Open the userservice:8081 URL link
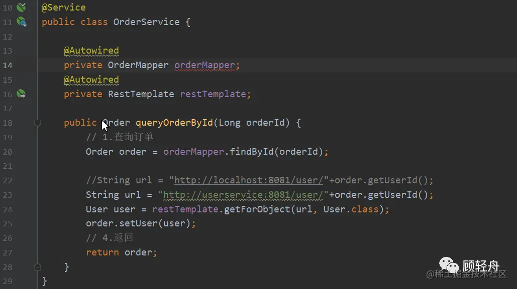Viewport: 517px width, 289px height. [243, 195]
